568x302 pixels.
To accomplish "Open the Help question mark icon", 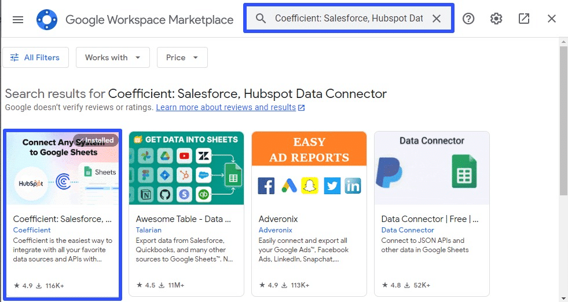I will coord(468,19).
